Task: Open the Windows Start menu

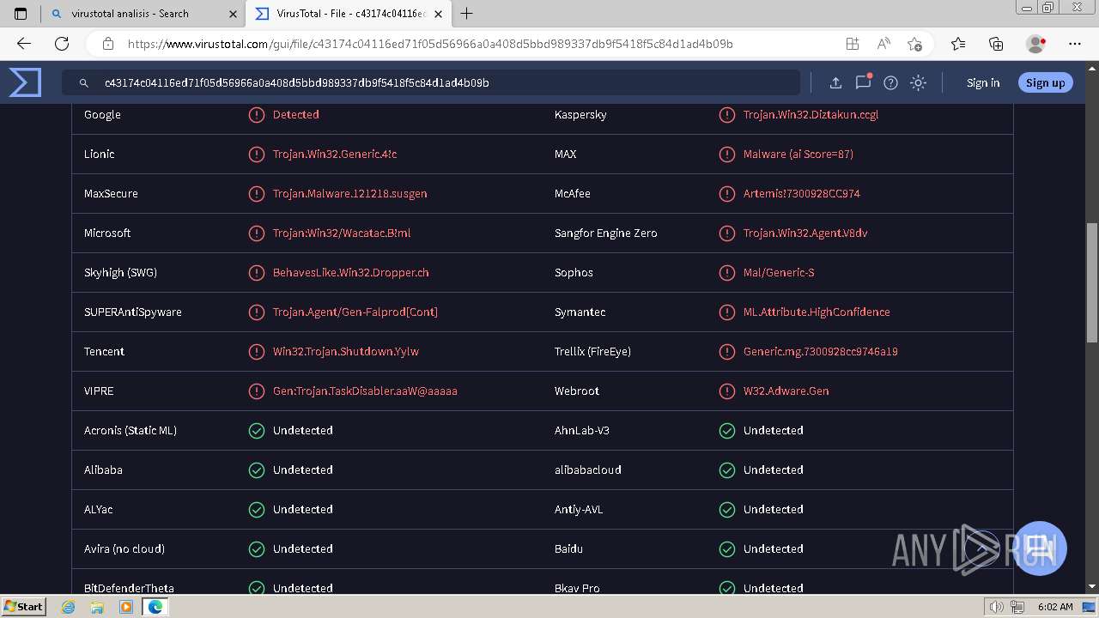Action: pos(24,607)
